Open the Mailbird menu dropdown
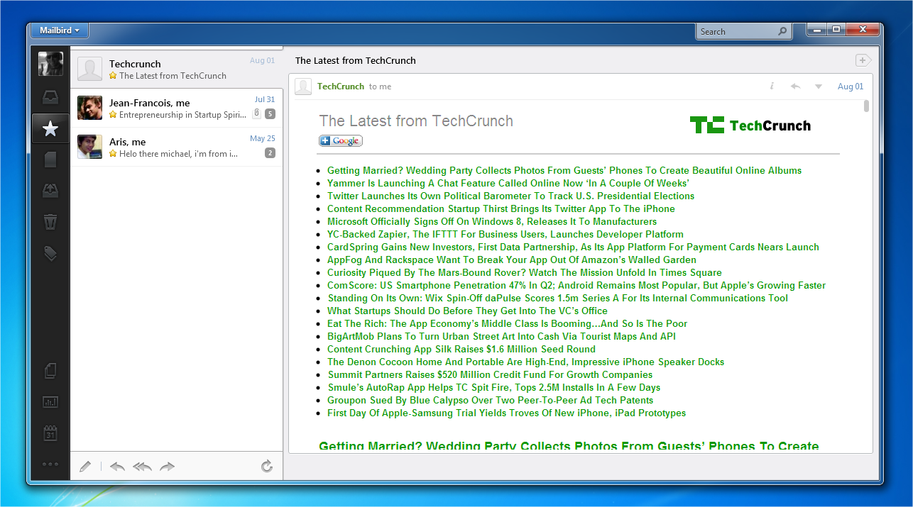913x507 pixels. pyautogui.click(x=60, y=30)
